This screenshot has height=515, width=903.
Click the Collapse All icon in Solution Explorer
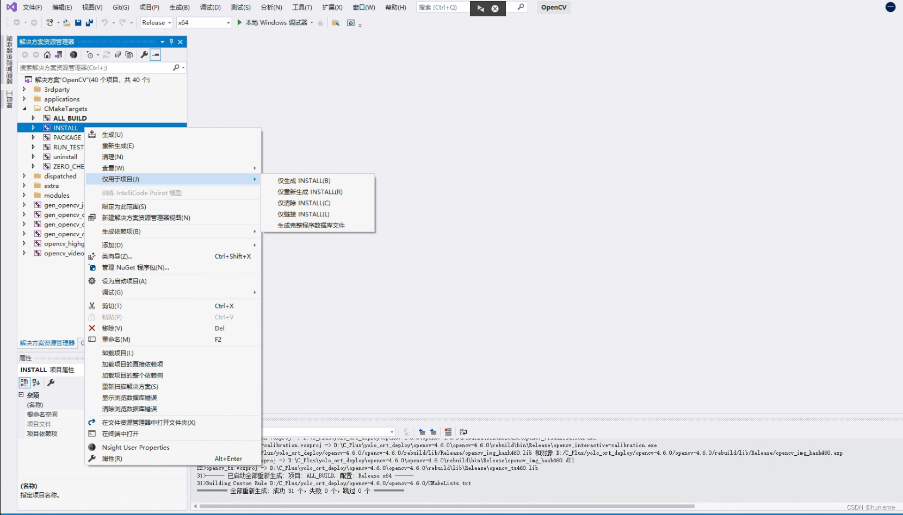tap(117, 54)
